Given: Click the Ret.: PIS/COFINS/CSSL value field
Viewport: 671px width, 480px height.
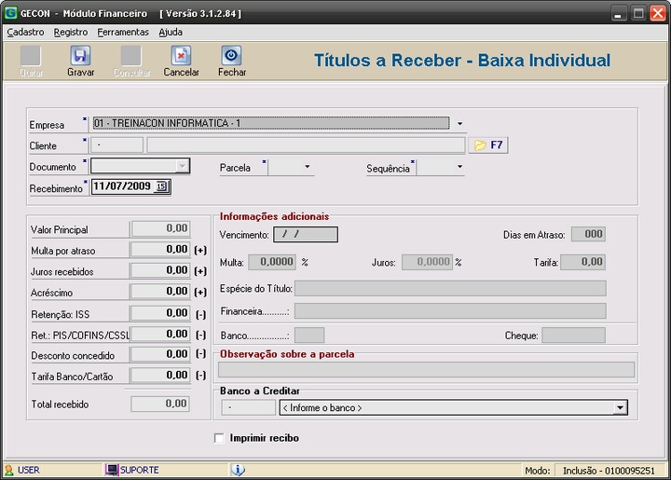Looking at the screenshot, I should tap(160, 334).
